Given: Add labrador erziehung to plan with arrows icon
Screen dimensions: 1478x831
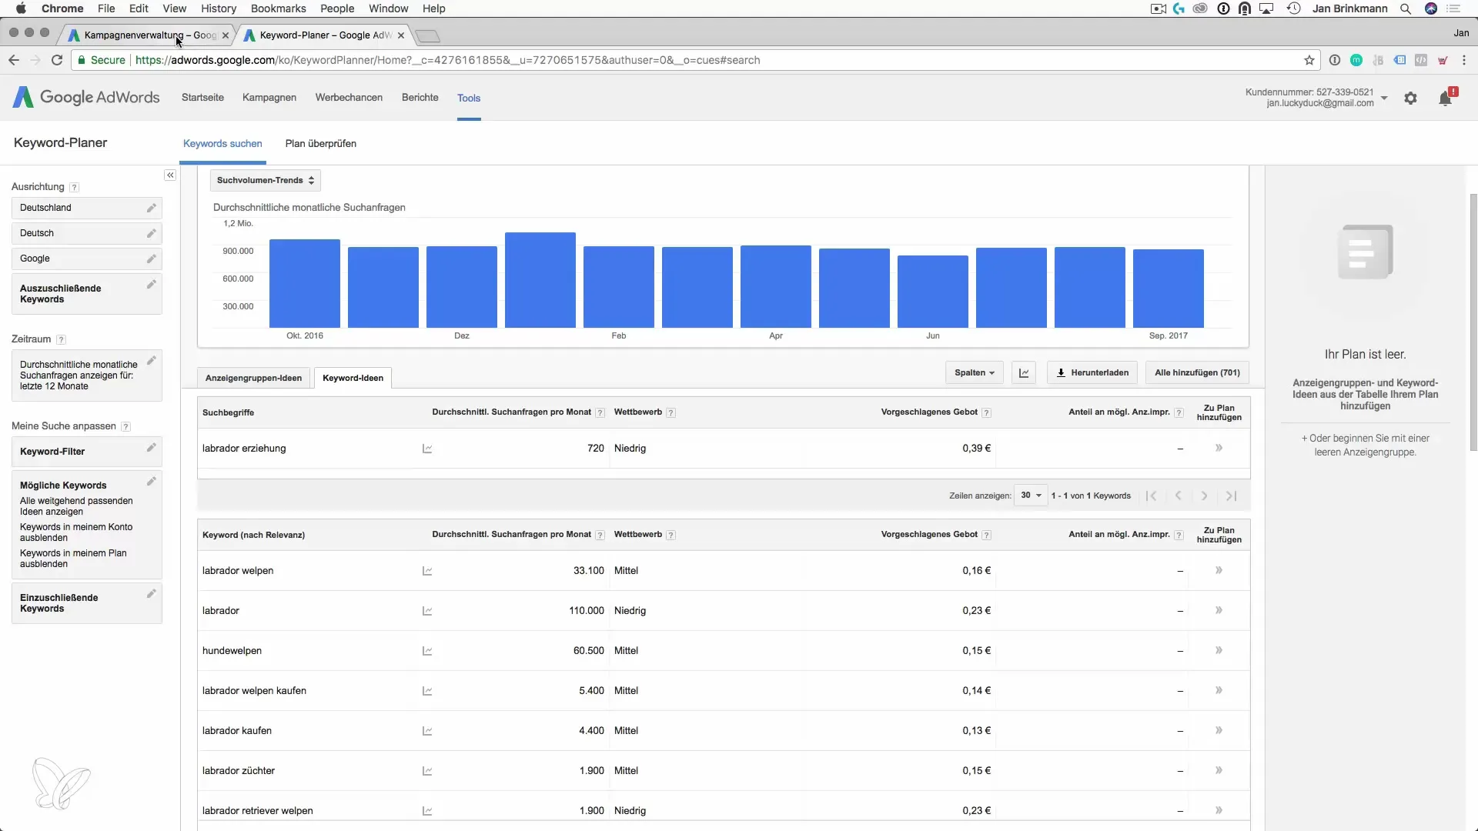Looking at the screenshot, I should [1219, 448].
